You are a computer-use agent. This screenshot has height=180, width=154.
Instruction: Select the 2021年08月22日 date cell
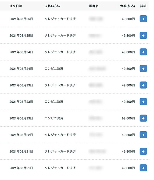tap(21, 135)
